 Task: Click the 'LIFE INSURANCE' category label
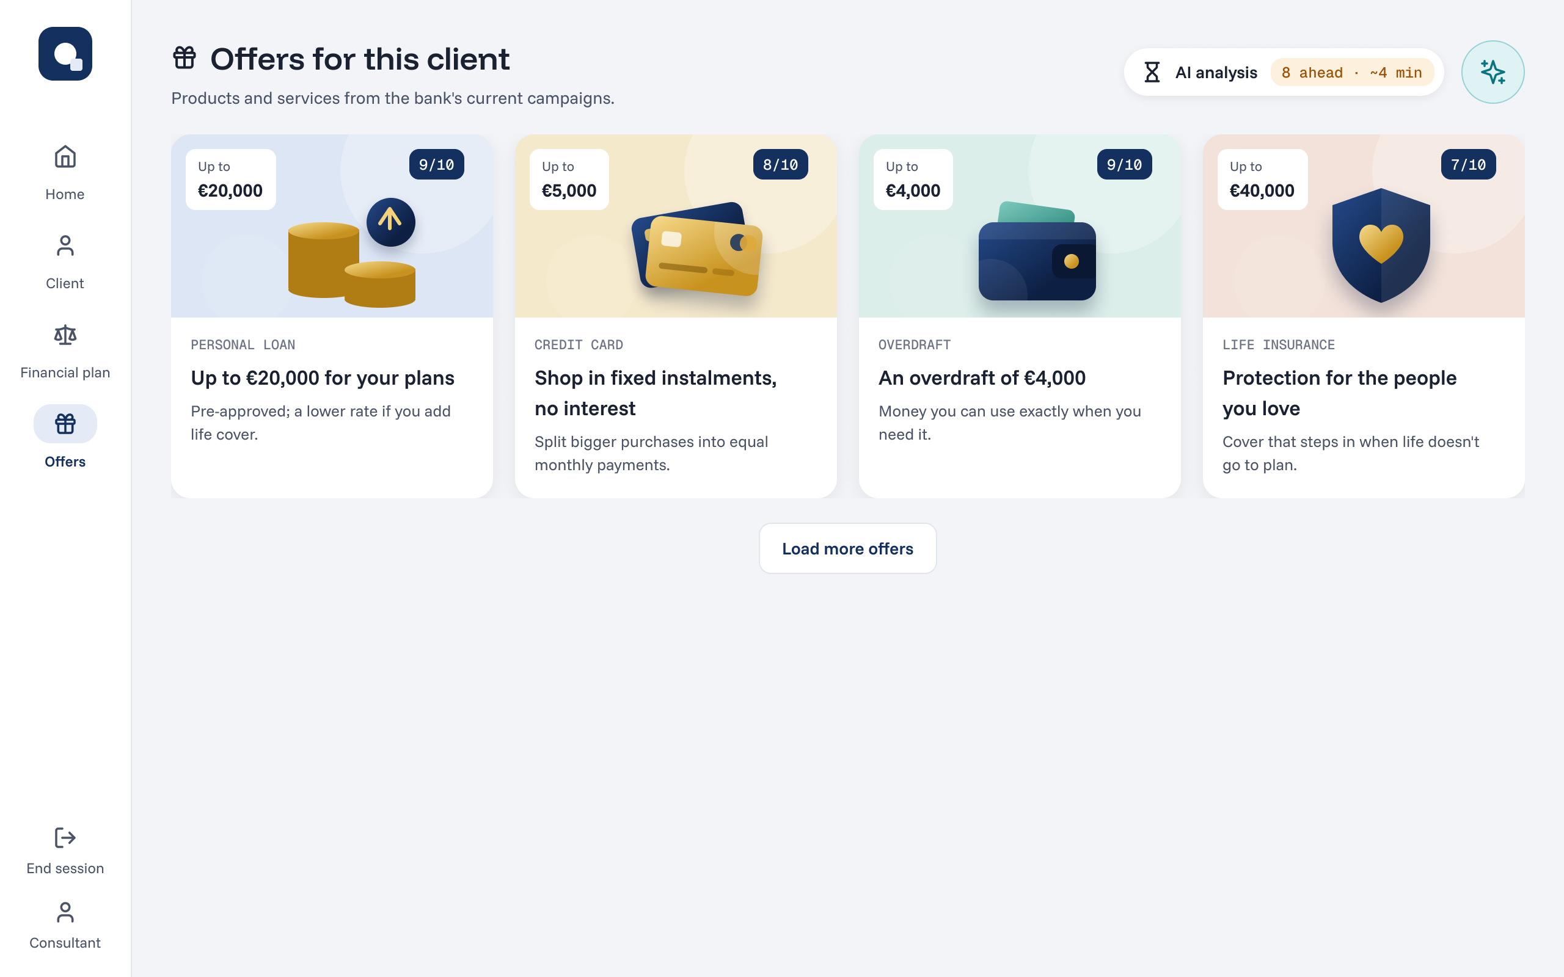pyautogui.click(x=1278, y=345)
